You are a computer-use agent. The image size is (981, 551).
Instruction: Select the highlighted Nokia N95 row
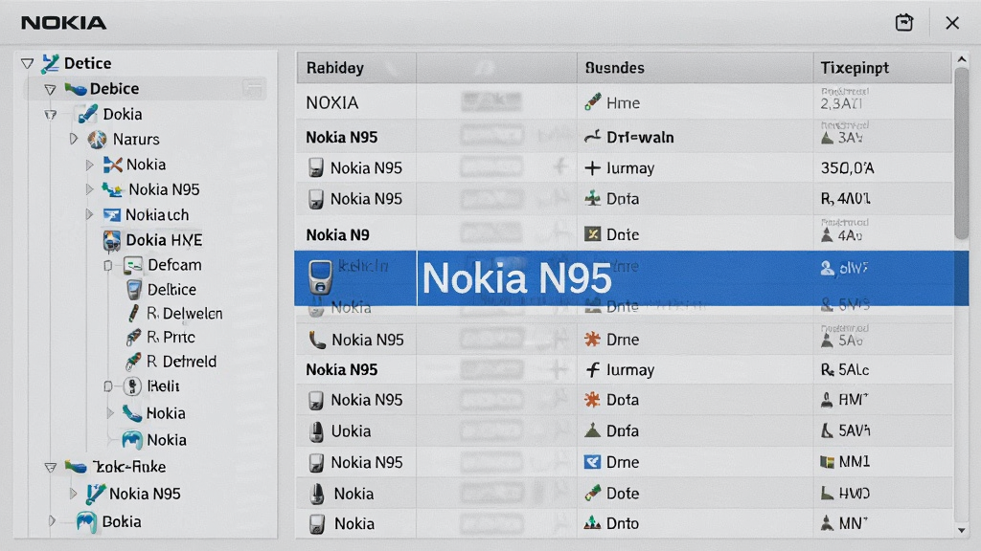coord(631,278)
